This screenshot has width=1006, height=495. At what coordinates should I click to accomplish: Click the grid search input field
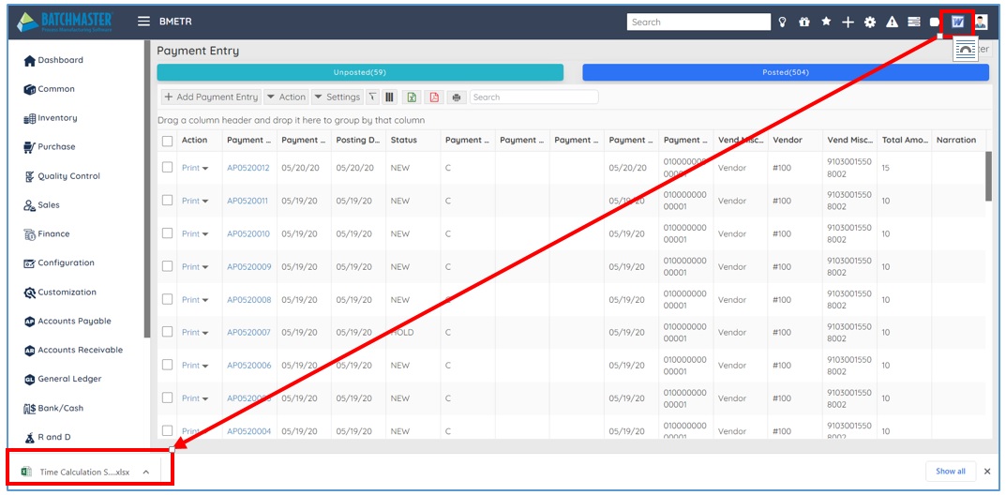[533, 97]
